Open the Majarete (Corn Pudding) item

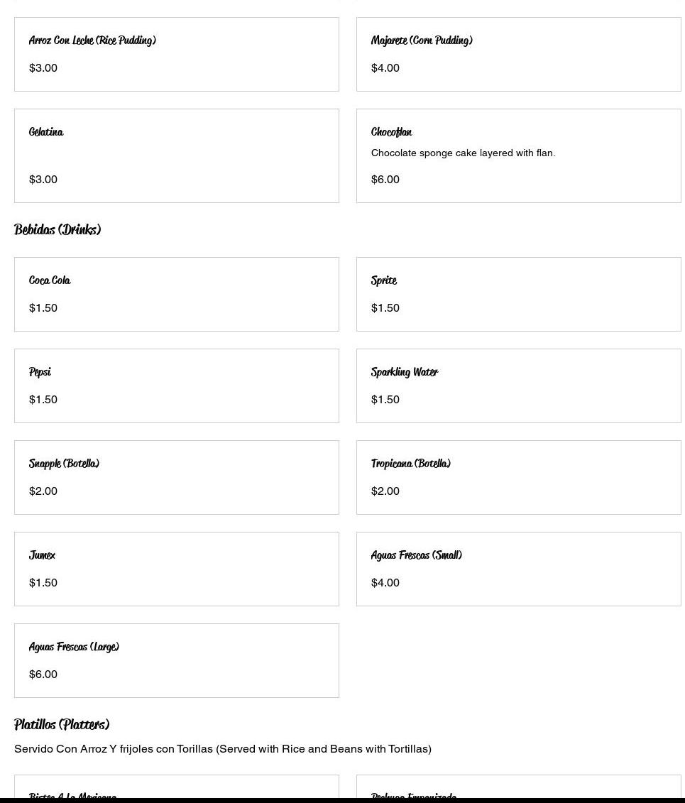click(x=518, y=54)
